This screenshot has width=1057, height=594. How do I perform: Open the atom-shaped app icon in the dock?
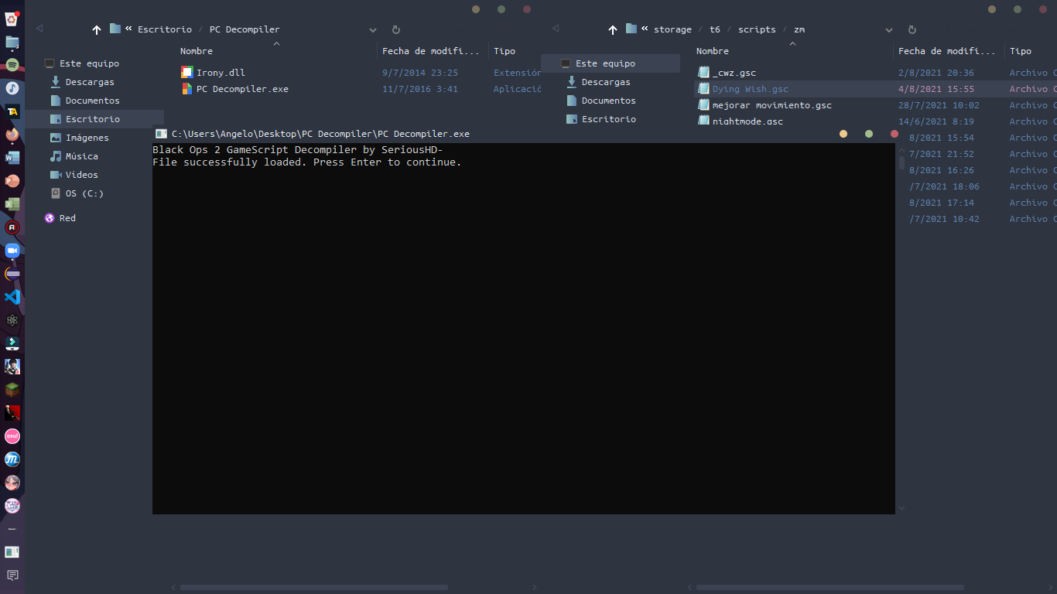click(12, 320)
